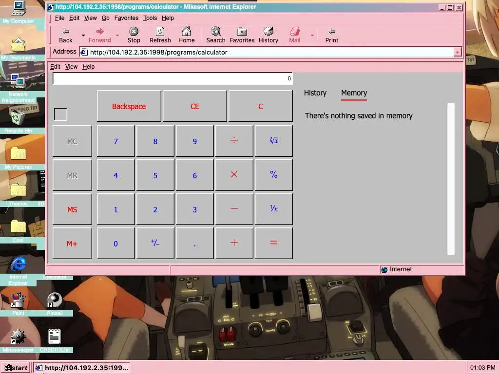Click the calculator display field

click(x=173, y=78)
